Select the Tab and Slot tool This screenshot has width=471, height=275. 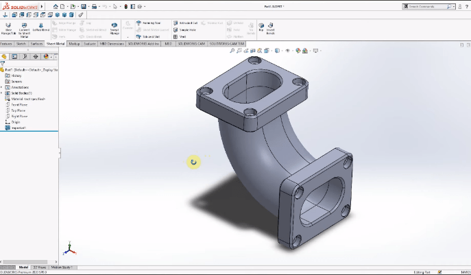coord(148,36)
